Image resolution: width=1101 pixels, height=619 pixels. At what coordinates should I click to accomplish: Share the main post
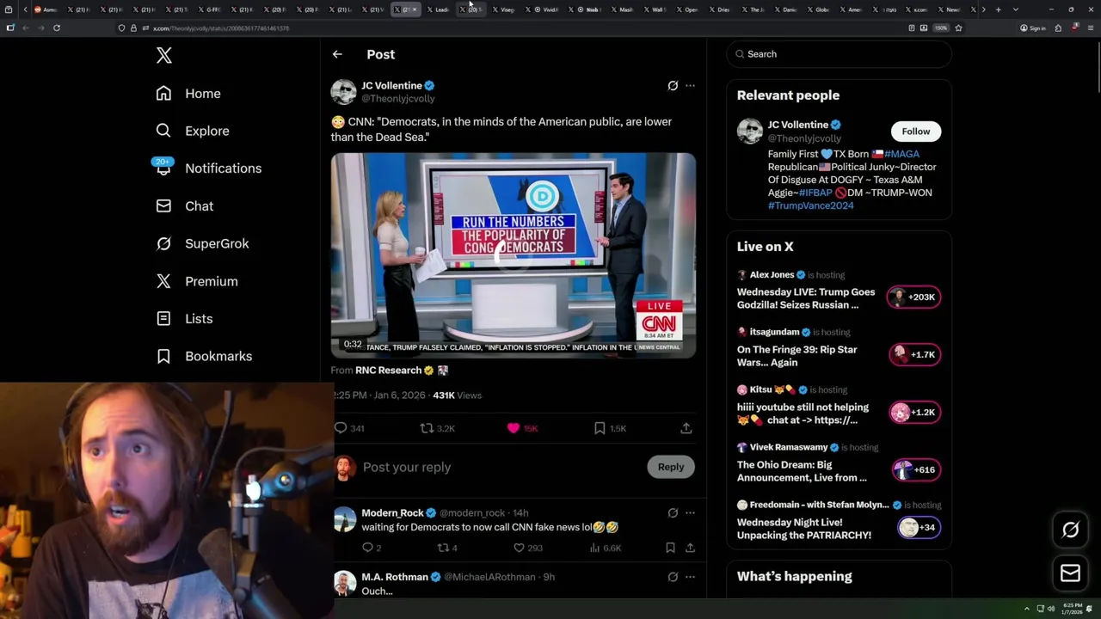[686, 428]
